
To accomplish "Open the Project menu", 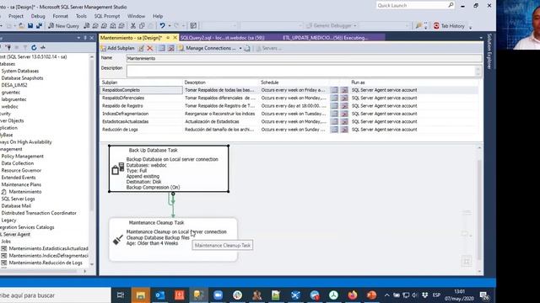I will click(16, 16).
